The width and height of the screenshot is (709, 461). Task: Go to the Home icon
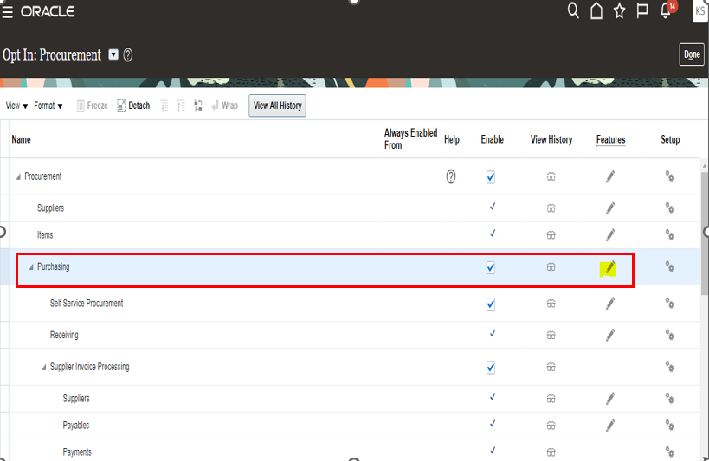pos(596,11)
